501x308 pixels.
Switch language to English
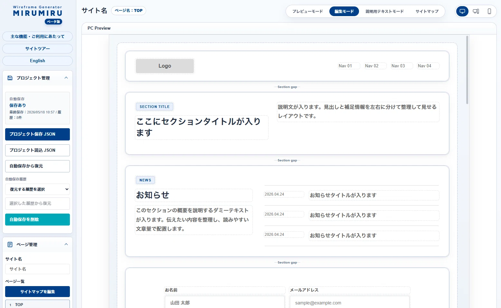(x=37, y=61)
